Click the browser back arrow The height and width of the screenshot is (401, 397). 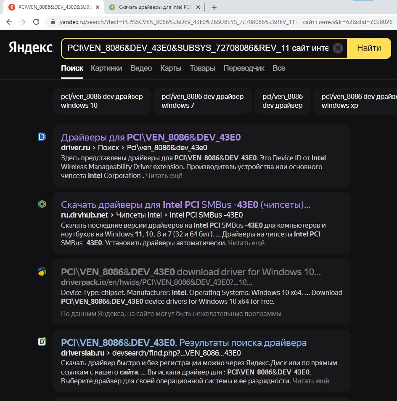click(9, 22)
